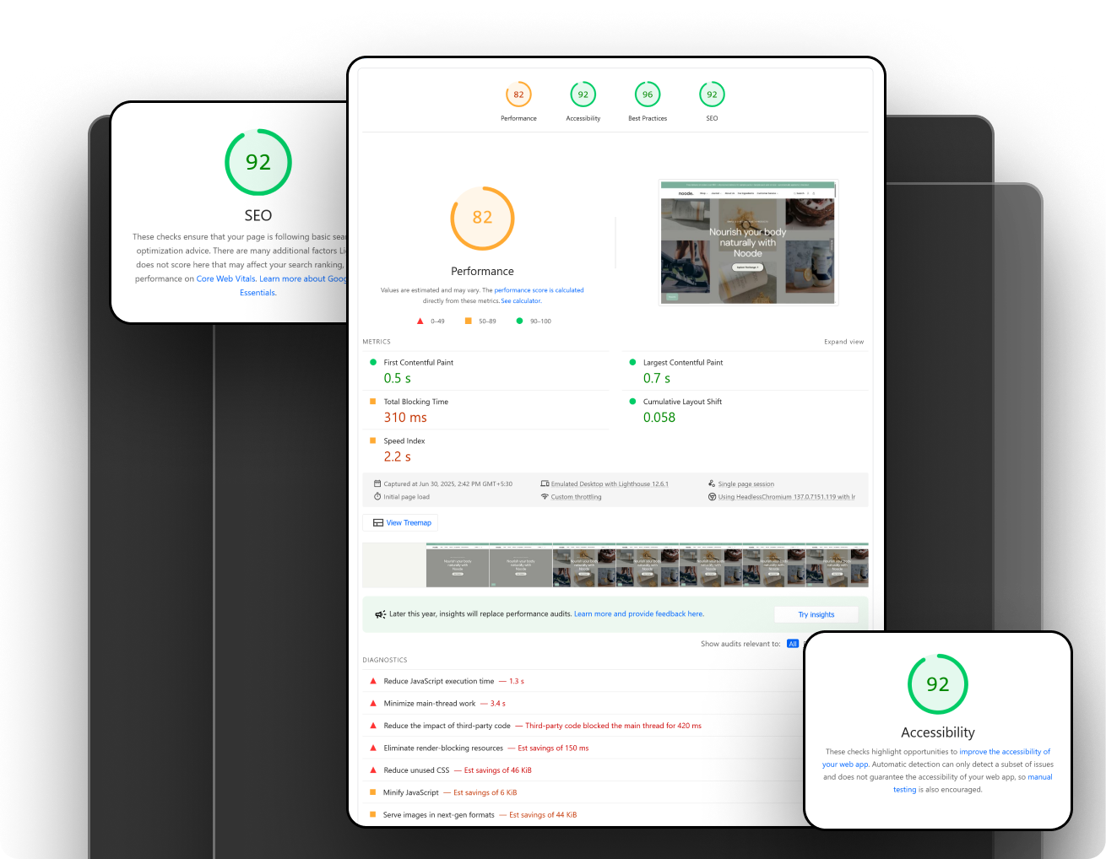Click the Chrome icon beside HeadlessChromium text
Screen dimensions: 1106x859
click(712, 497)
